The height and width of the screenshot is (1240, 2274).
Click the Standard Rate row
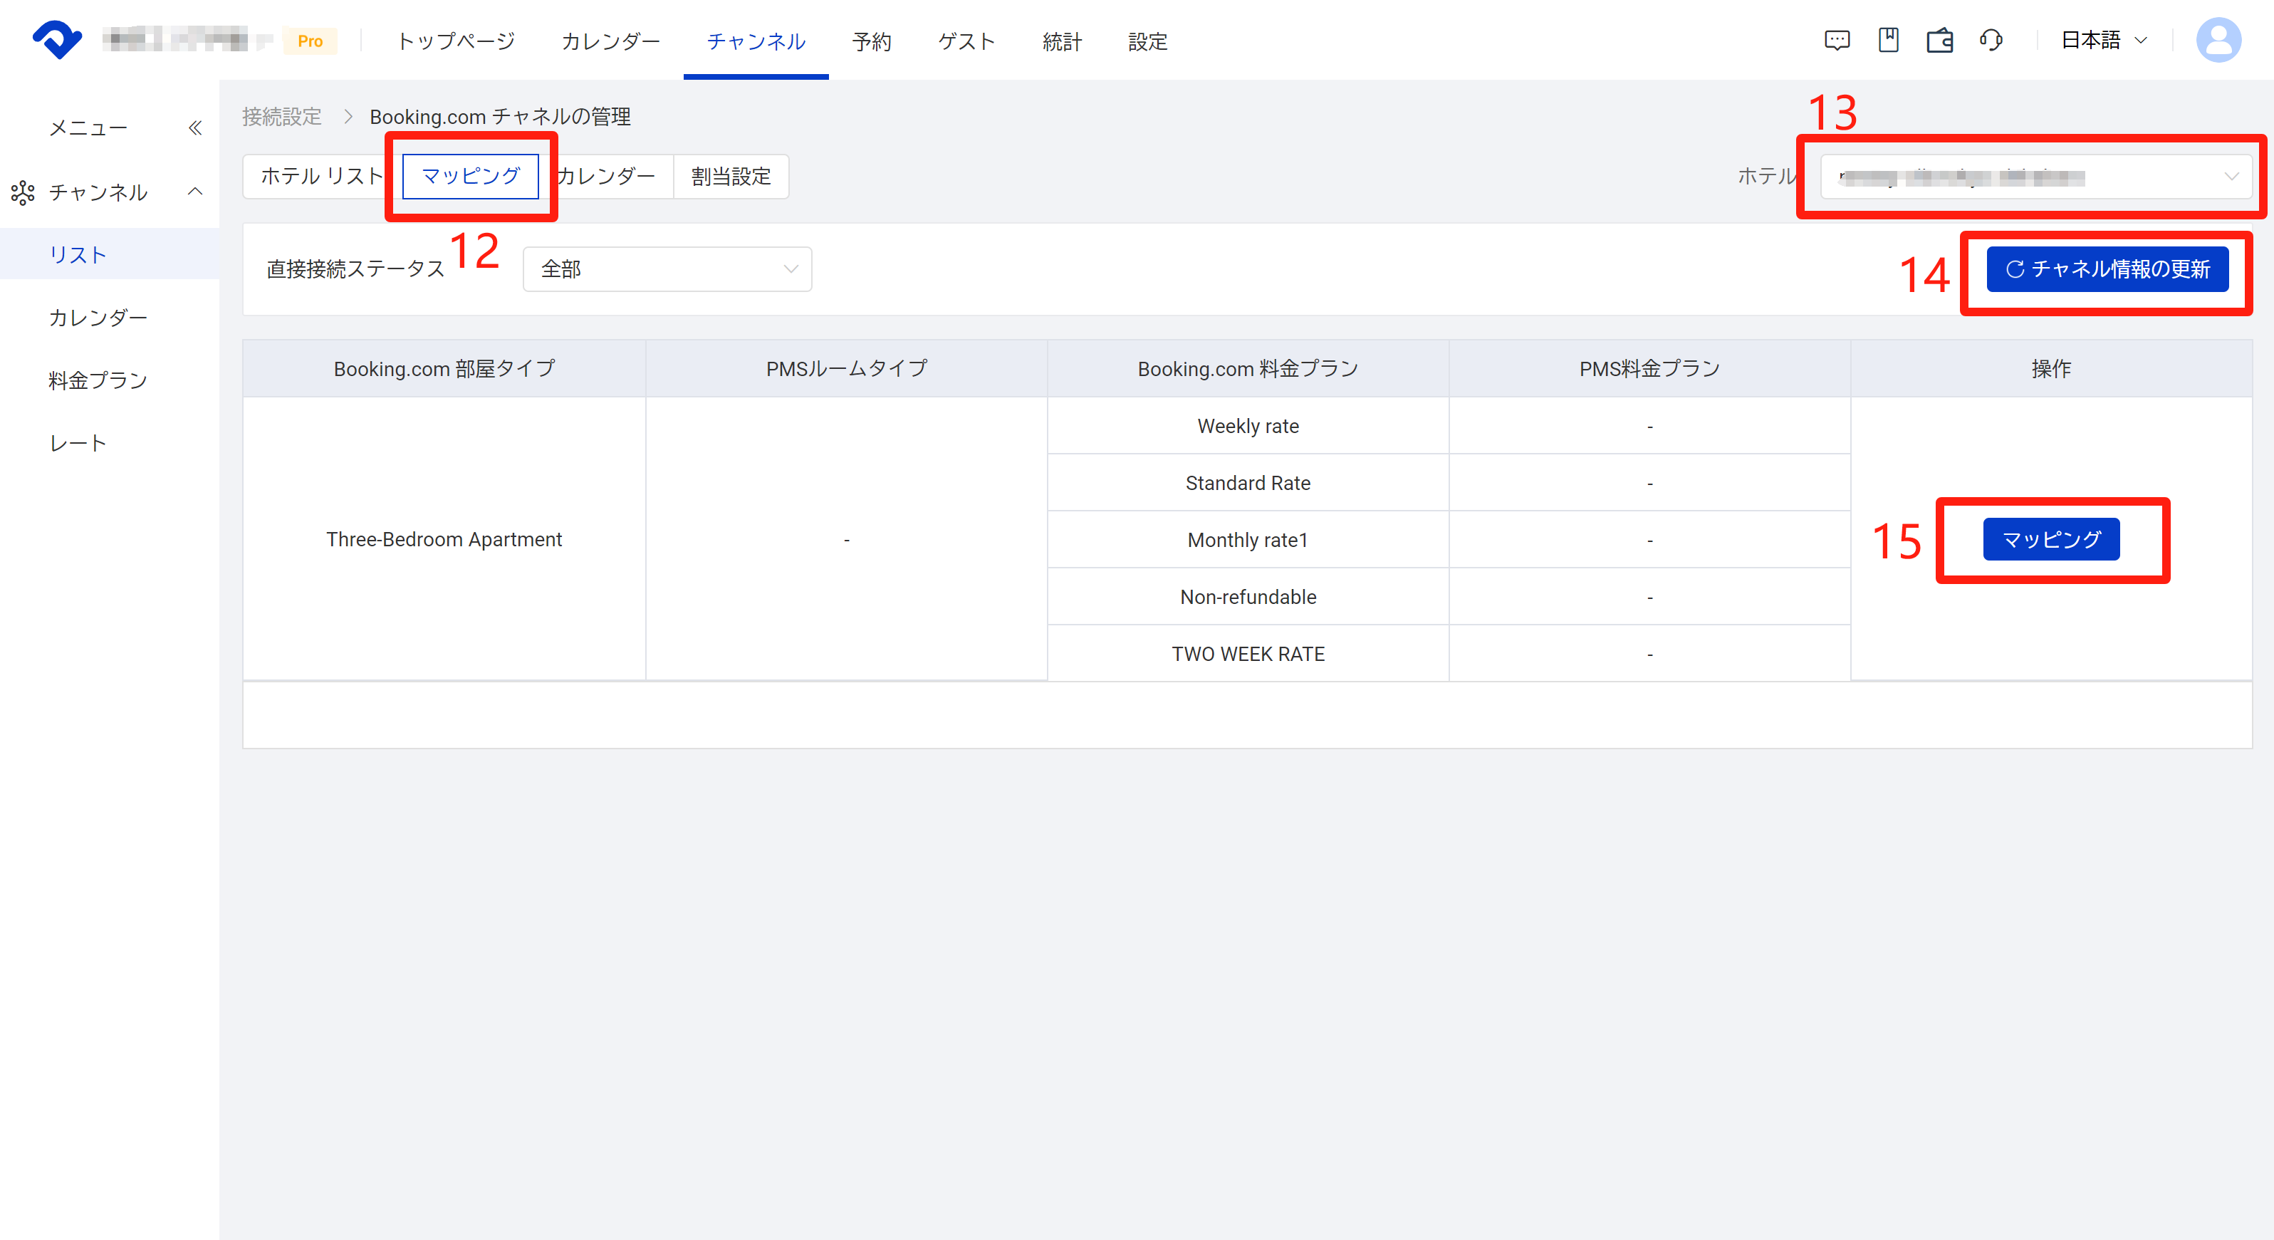click(1247, 483)
